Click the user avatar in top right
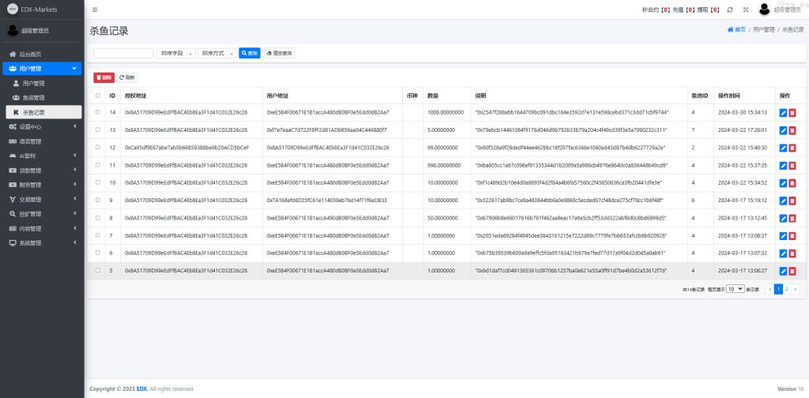The height and width of the screenshot is (398, 809). 764,9
